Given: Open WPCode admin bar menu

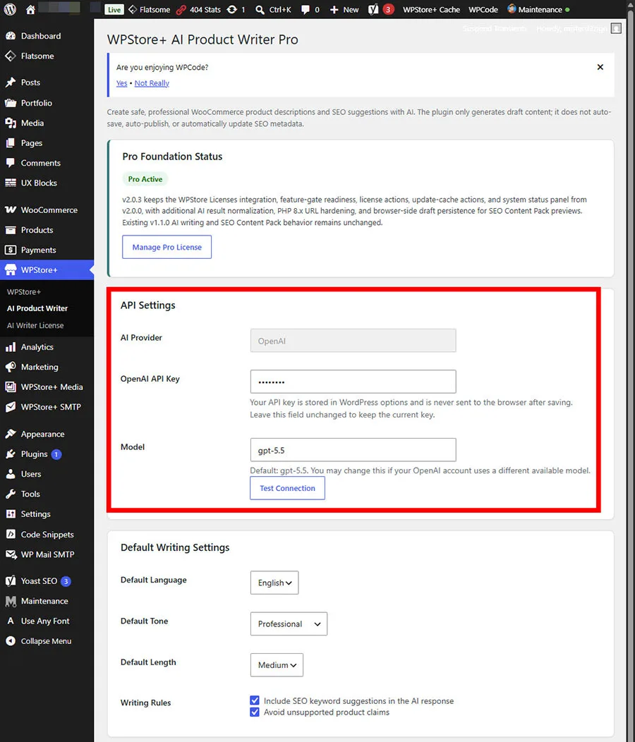Looking at the screenshot, I should 483,9.
